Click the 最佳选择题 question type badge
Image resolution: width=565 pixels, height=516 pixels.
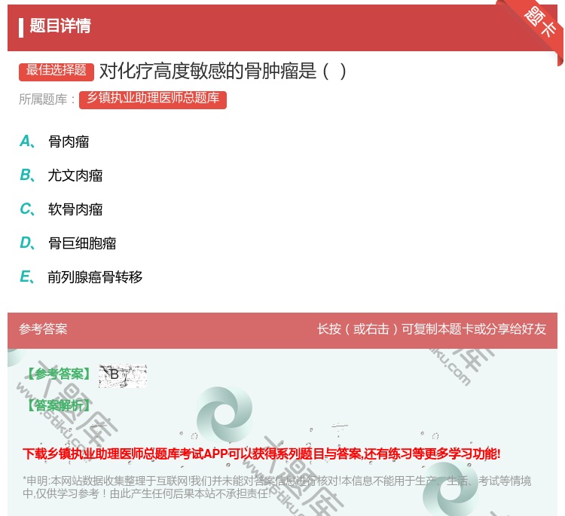tap(56, 72)
